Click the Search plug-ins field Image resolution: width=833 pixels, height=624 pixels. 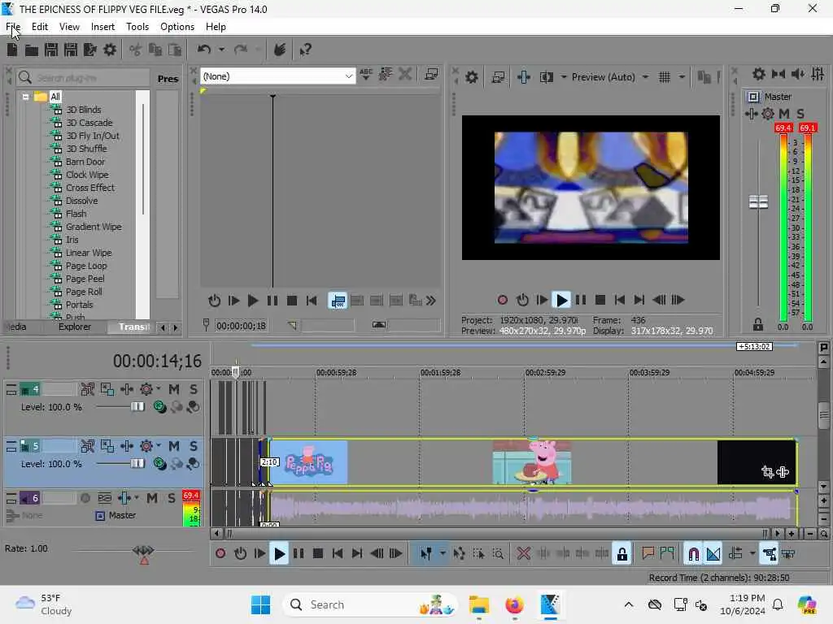(84, 79)
